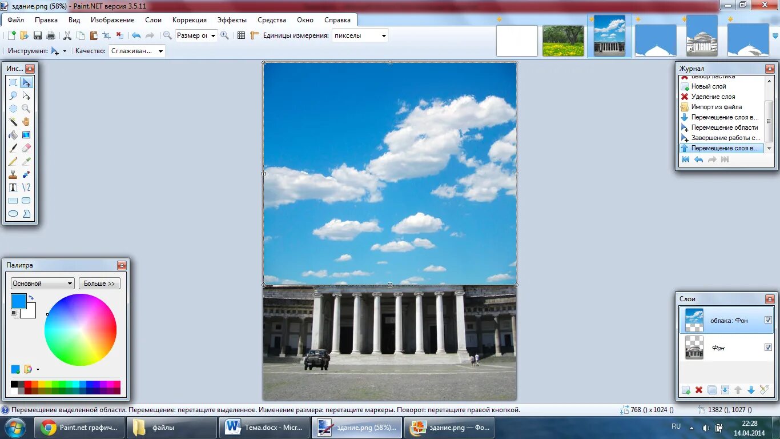
Task: Open the 'Слои' menu
Action: [154, 20]
